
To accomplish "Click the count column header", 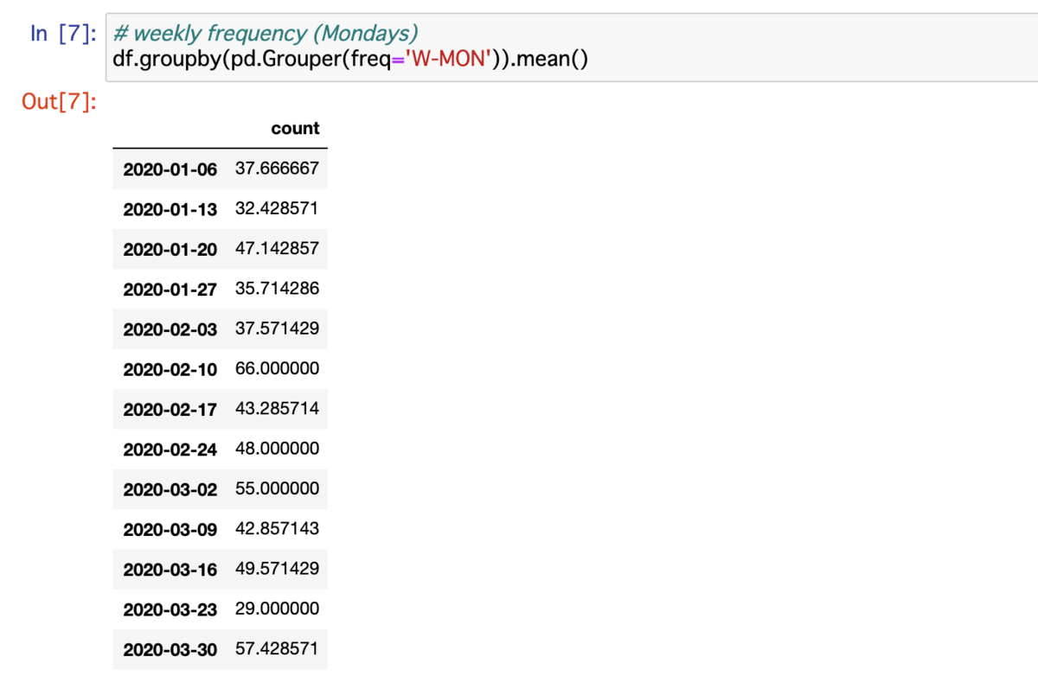I will [295, 128].
